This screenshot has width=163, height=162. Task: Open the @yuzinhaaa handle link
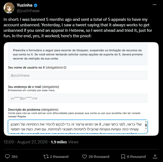[x=28, y=11]
